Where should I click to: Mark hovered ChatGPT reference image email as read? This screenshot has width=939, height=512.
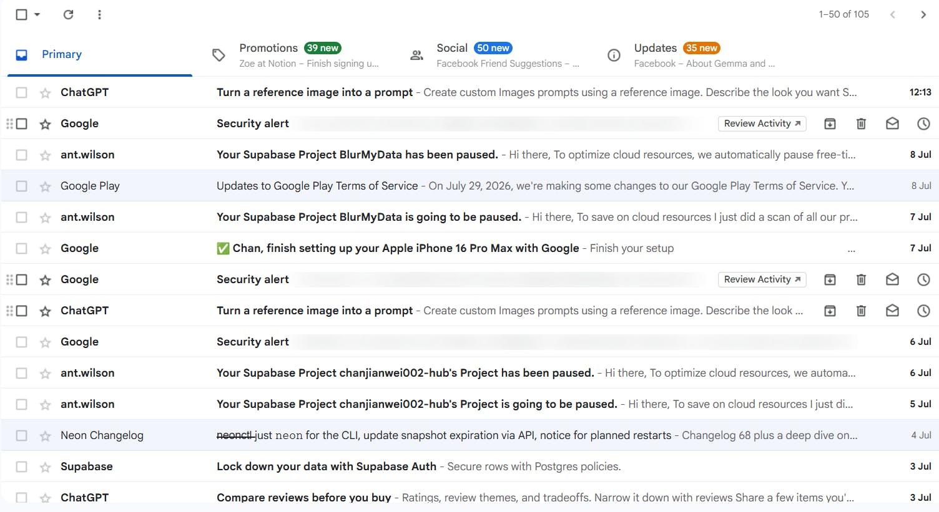[x=892, y=311]
